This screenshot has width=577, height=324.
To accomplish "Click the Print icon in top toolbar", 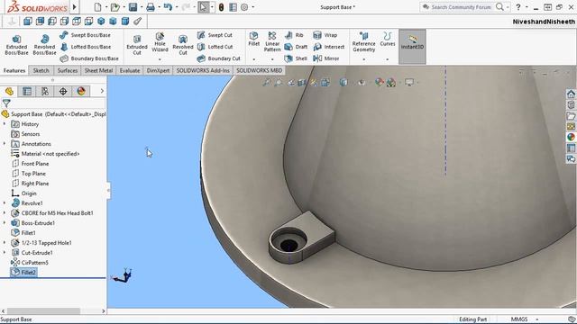I will point(151,7).
